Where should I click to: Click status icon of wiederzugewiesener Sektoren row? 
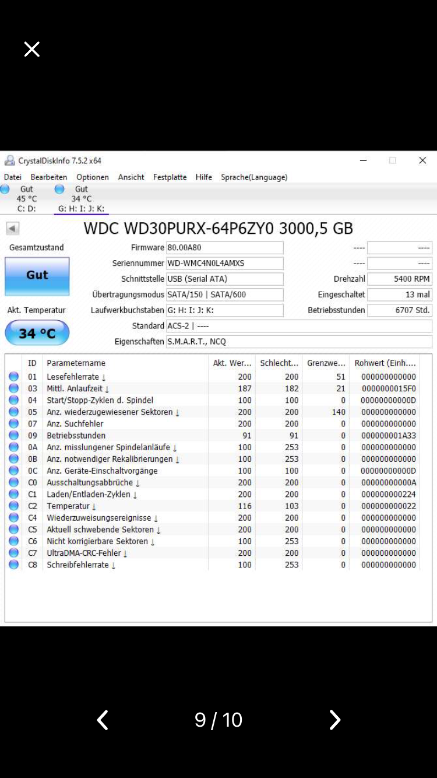click(13, 412)
